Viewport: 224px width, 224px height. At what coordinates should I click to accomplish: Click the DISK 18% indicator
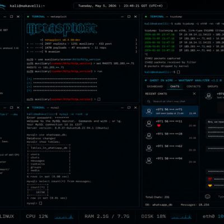coord(153,216)
